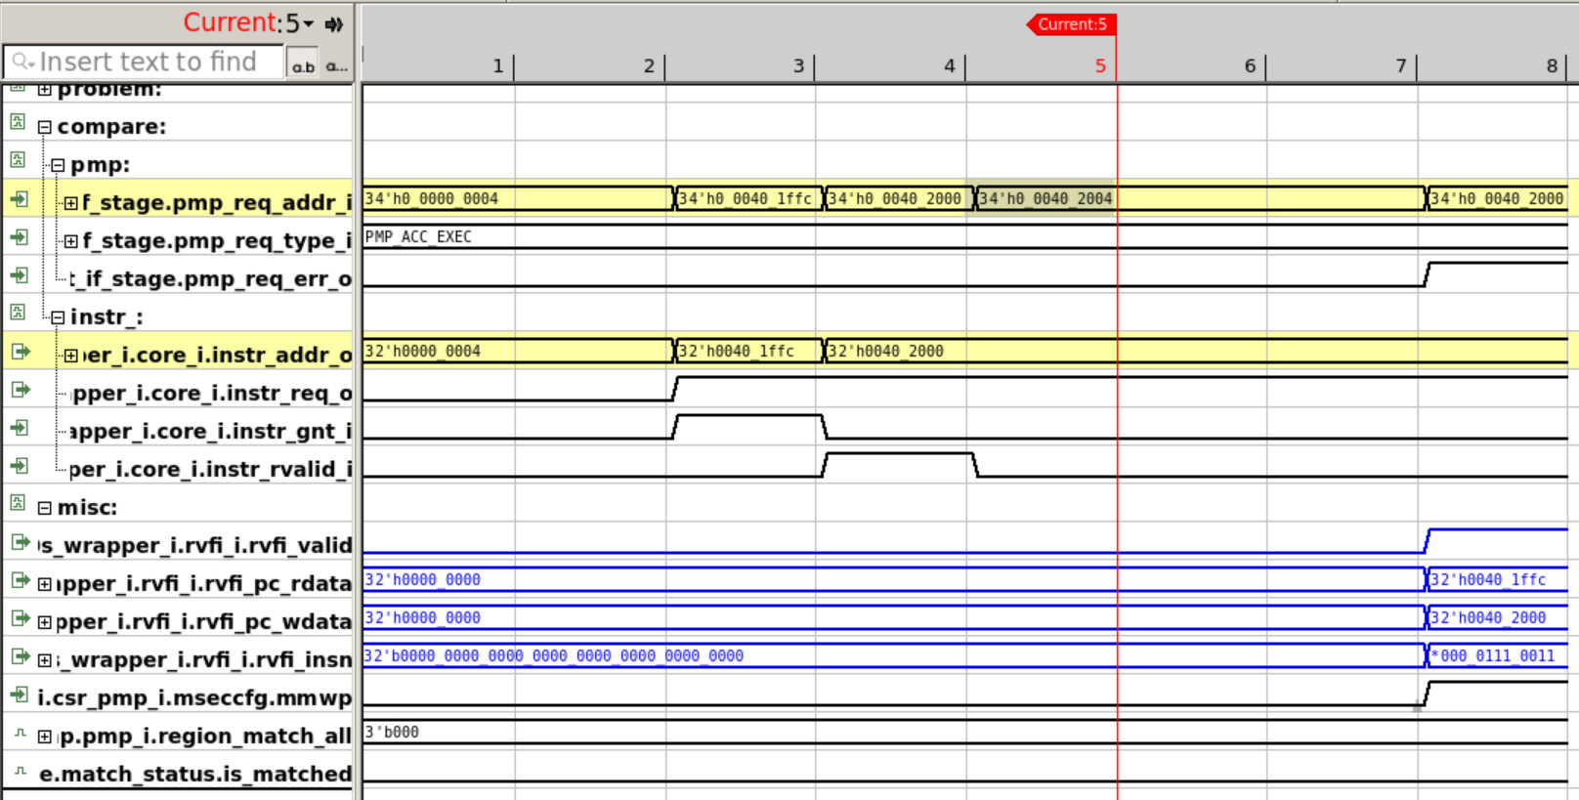Click output icon of instr_addr_o row

[20, 352]
